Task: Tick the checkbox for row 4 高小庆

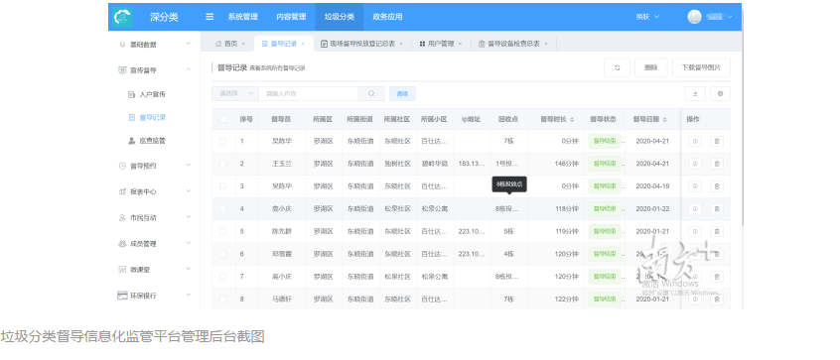Action: coord(223,208)
